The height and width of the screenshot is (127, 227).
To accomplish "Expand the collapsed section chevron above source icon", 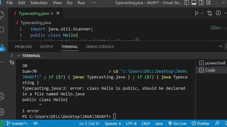I will pos(12,55).
